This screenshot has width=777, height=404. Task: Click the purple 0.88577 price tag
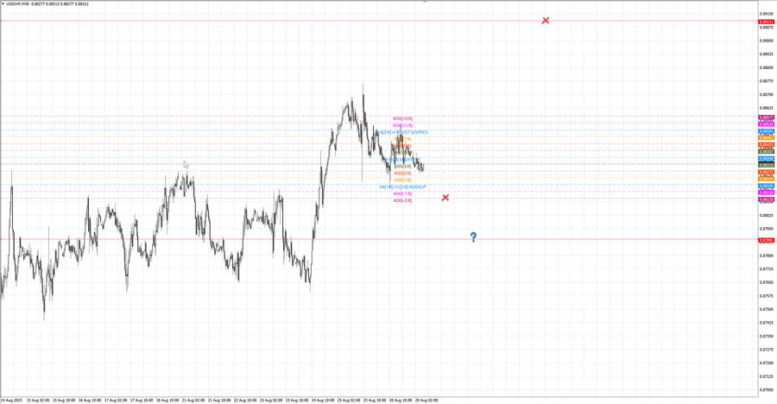coord(766,117)
